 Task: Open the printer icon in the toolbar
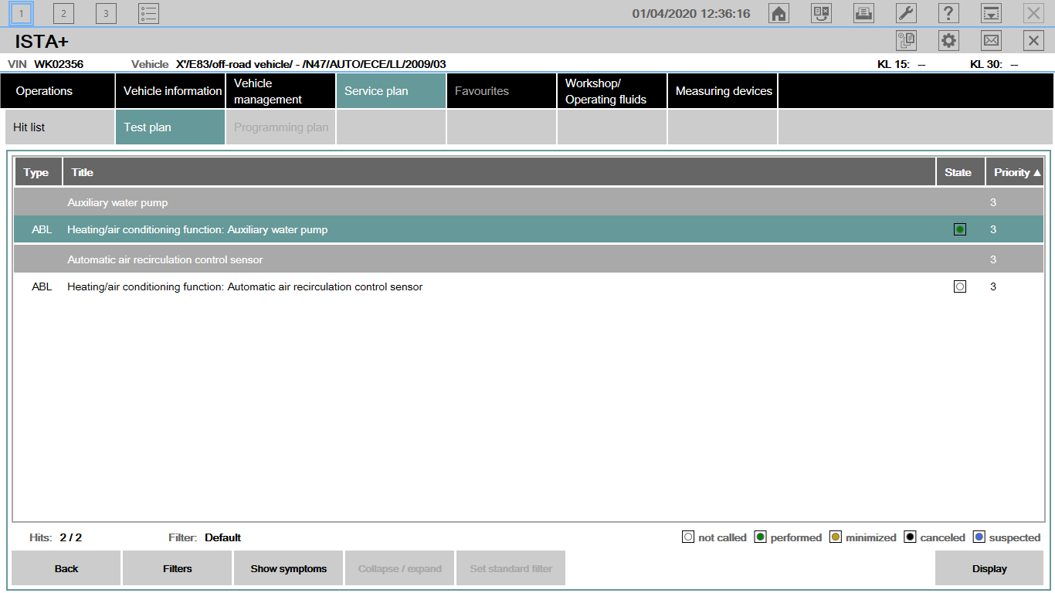click(x=863, y=14)
